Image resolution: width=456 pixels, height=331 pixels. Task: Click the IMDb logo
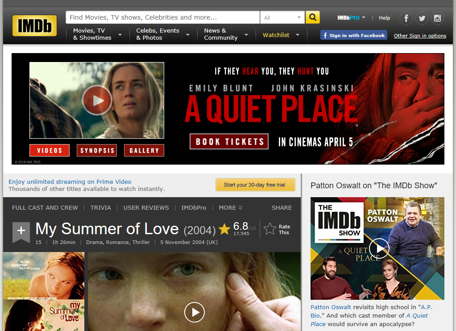pyautogui.click(x=35, y=25)
